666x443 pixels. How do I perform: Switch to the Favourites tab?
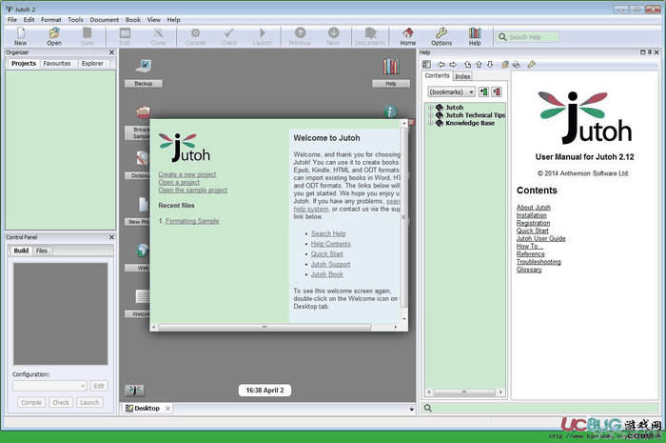tap(57, 63)
